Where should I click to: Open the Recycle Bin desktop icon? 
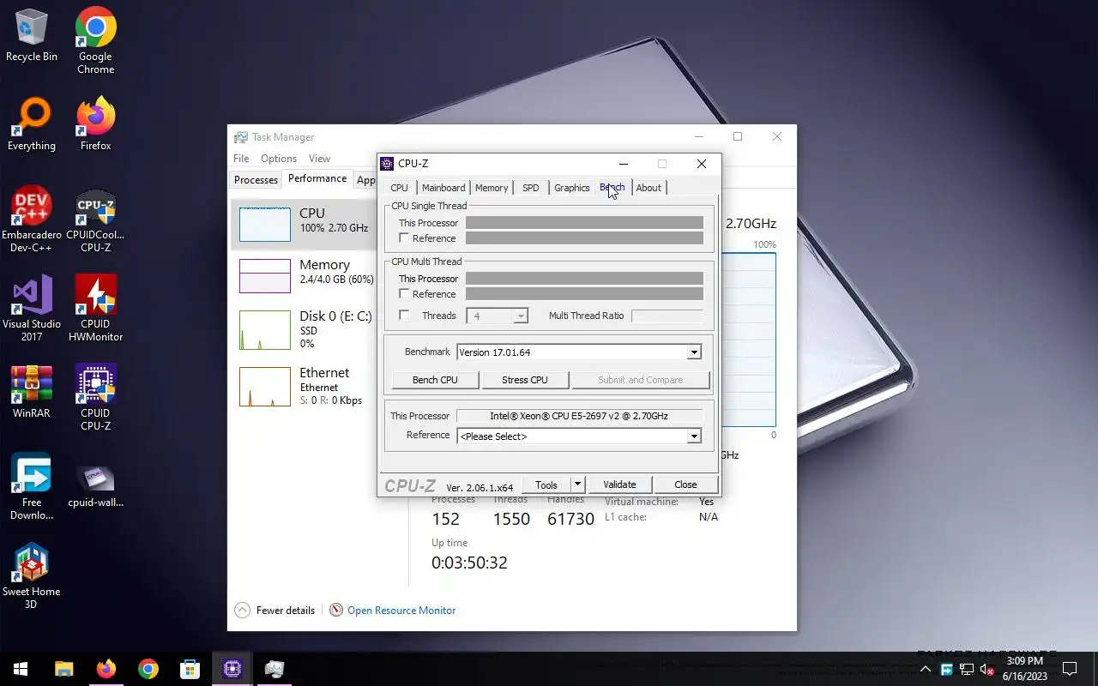[x=32, y=34]
